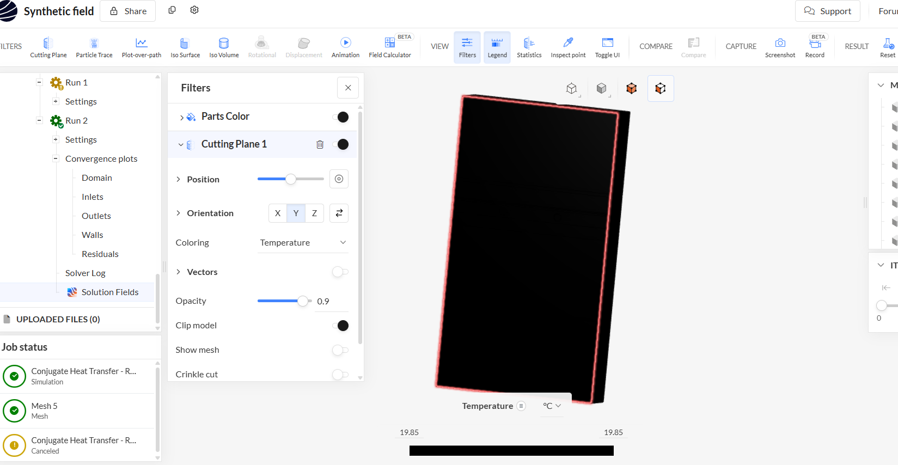
Task: Toggle Cutting Plane 1 visibility
Action: tap(340, 144)
